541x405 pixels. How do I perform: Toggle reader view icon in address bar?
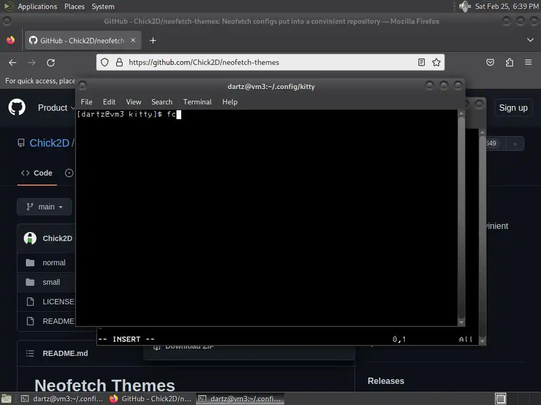(x=421, y=62)
